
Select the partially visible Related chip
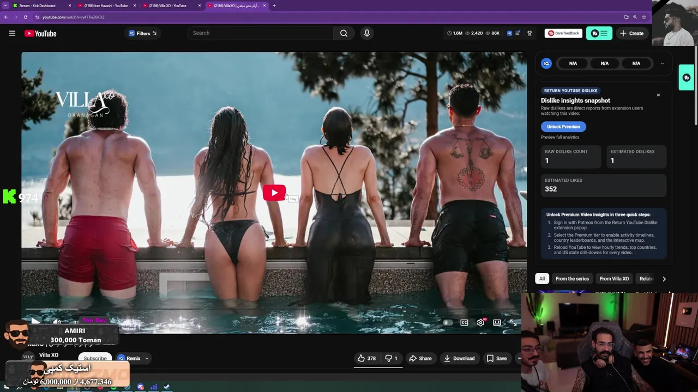pos(646,279)
